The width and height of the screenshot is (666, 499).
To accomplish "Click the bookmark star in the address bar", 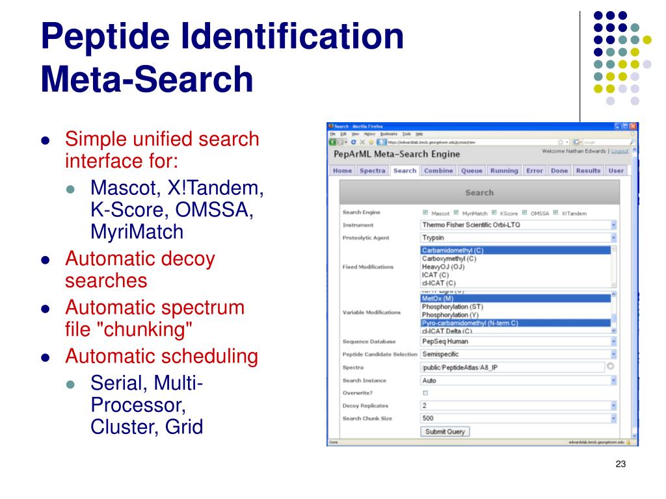I will pos(560,142).
